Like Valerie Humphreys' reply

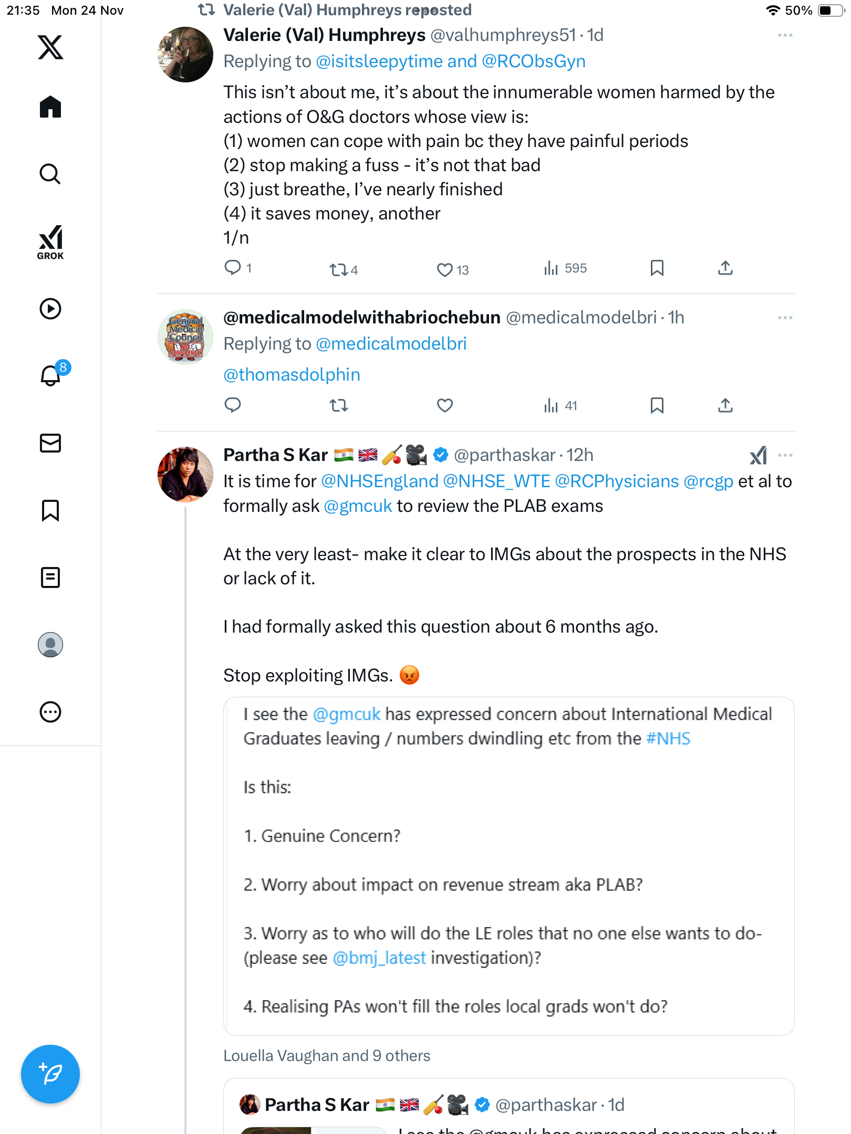[x=445, y=269]
